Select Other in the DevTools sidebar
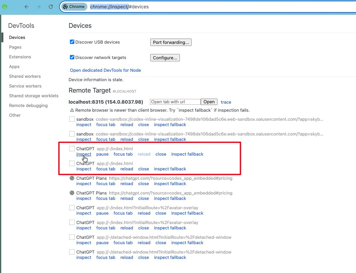 tap(15, 115)
